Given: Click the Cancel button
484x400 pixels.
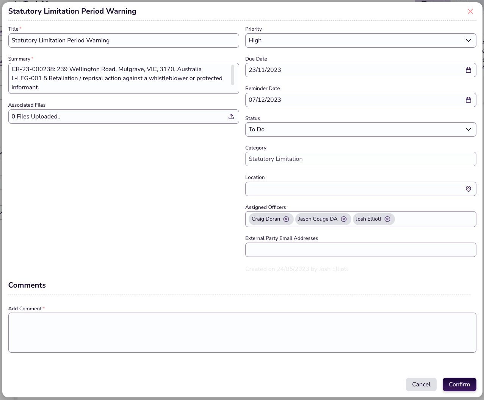Looking at the screenshot, I should tap(421, 384).
